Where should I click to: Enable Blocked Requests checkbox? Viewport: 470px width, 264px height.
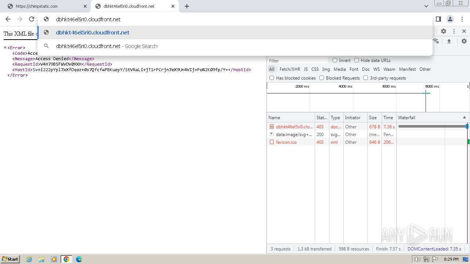[322, 78]
